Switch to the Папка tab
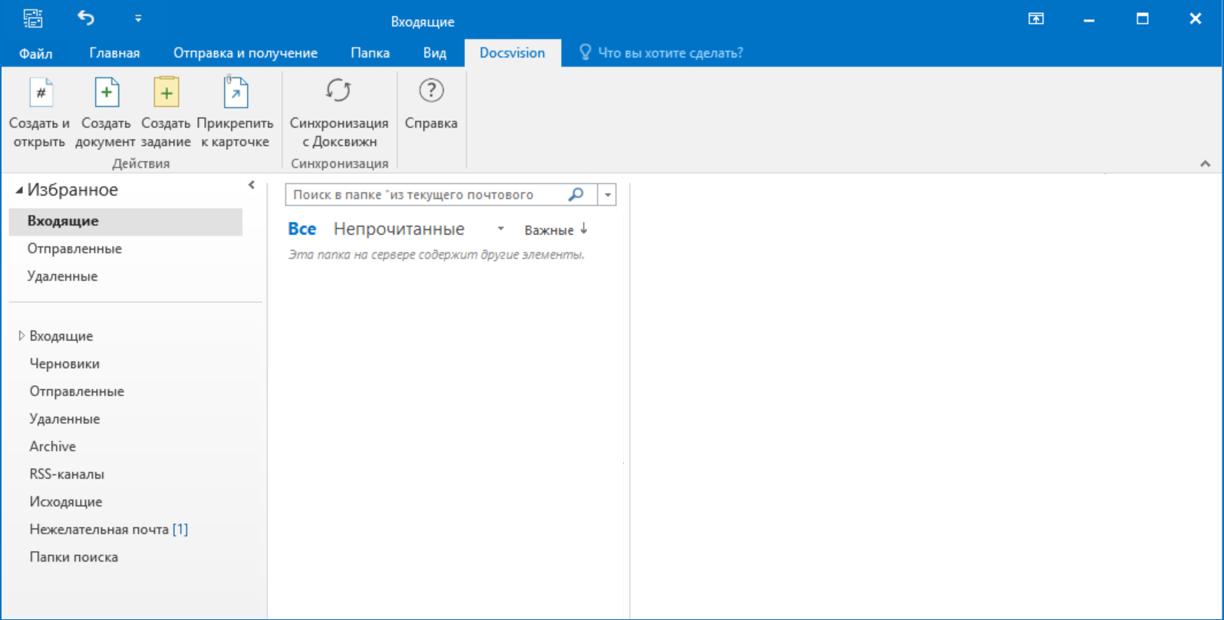This screenshot has width=1224, height=620. pyautogui.click(x=370, y=53)
